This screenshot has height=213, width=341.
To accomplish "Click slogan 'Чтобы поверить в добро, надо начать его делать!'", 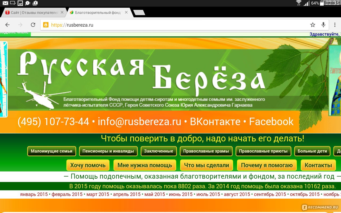I will [202, 138].
